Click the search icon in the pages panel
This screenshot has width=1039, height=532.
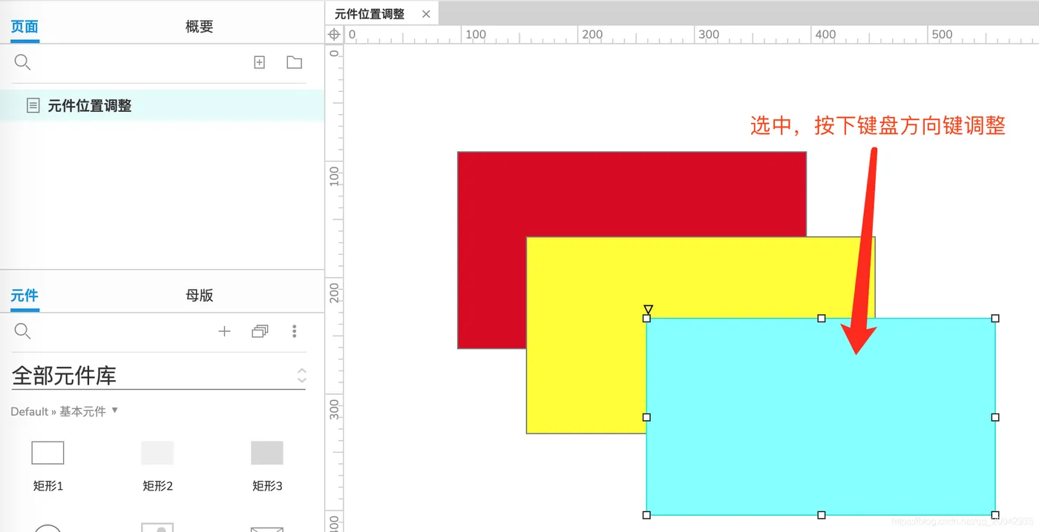tap(22, 62)
